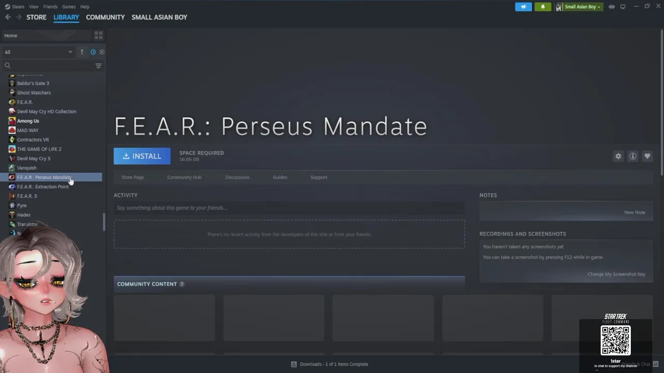The width and height of the screenshot is (664, 373).
Task: Expand the Small Asian Boy account dropdown
Action: click(583, 7)
